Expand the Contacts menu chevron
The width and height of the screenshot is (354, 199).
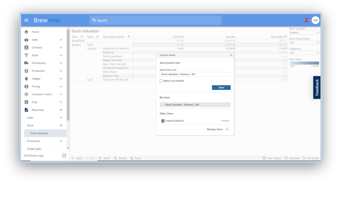61,48
